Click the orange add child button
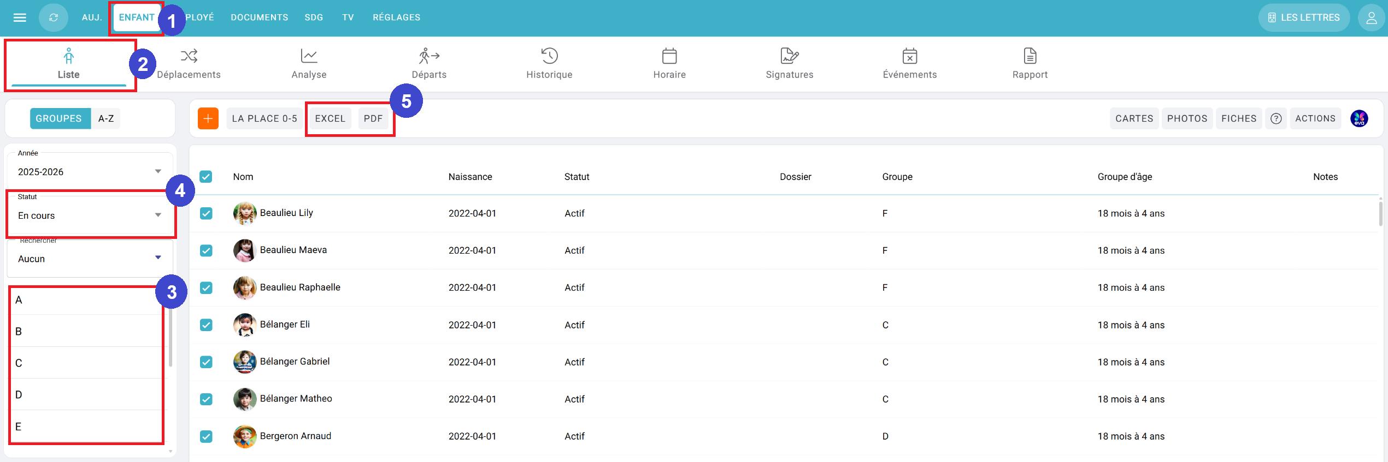 (208, 118)
